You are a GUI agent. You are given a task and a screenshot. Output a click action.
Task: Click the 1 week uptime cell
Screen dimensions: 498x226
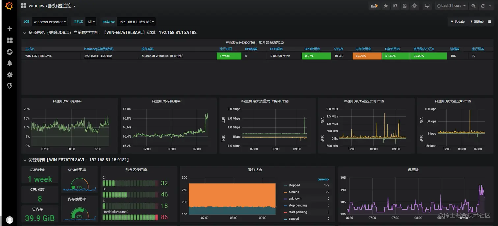click(x=229, y=56)
